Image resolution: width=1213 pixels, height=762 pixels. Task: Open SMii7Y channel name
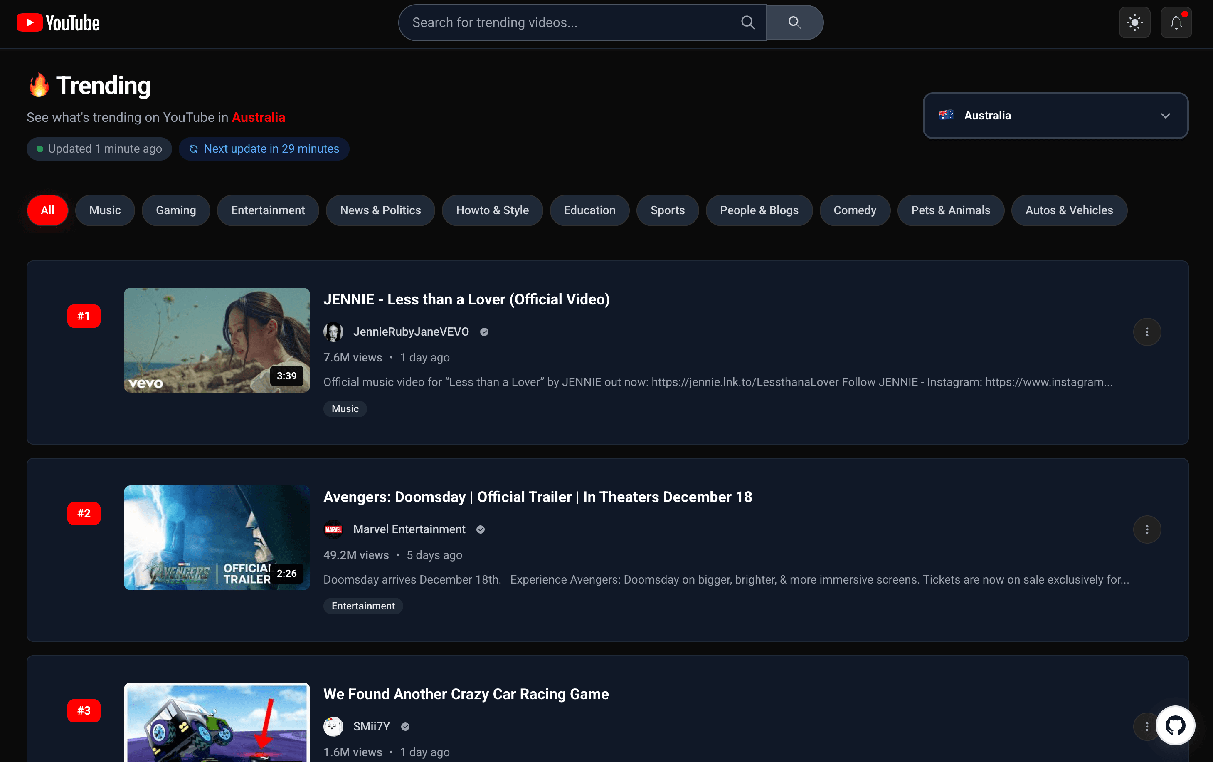[372, 726]
